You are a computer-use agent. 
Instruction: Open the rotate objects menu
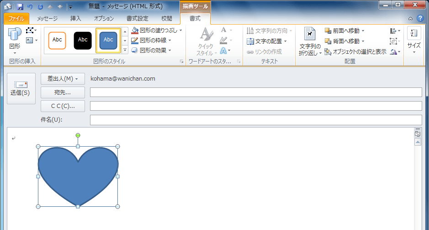pos(395,52)
